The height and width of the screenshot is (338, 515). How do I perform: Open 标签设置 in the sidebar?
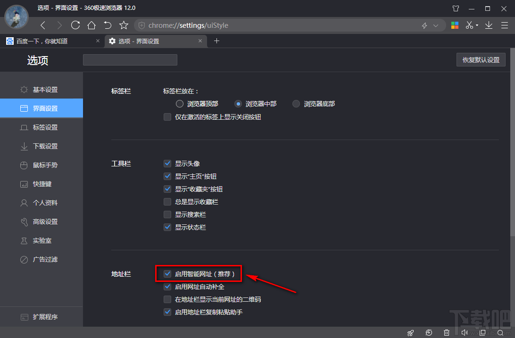(x=42, y=127)
